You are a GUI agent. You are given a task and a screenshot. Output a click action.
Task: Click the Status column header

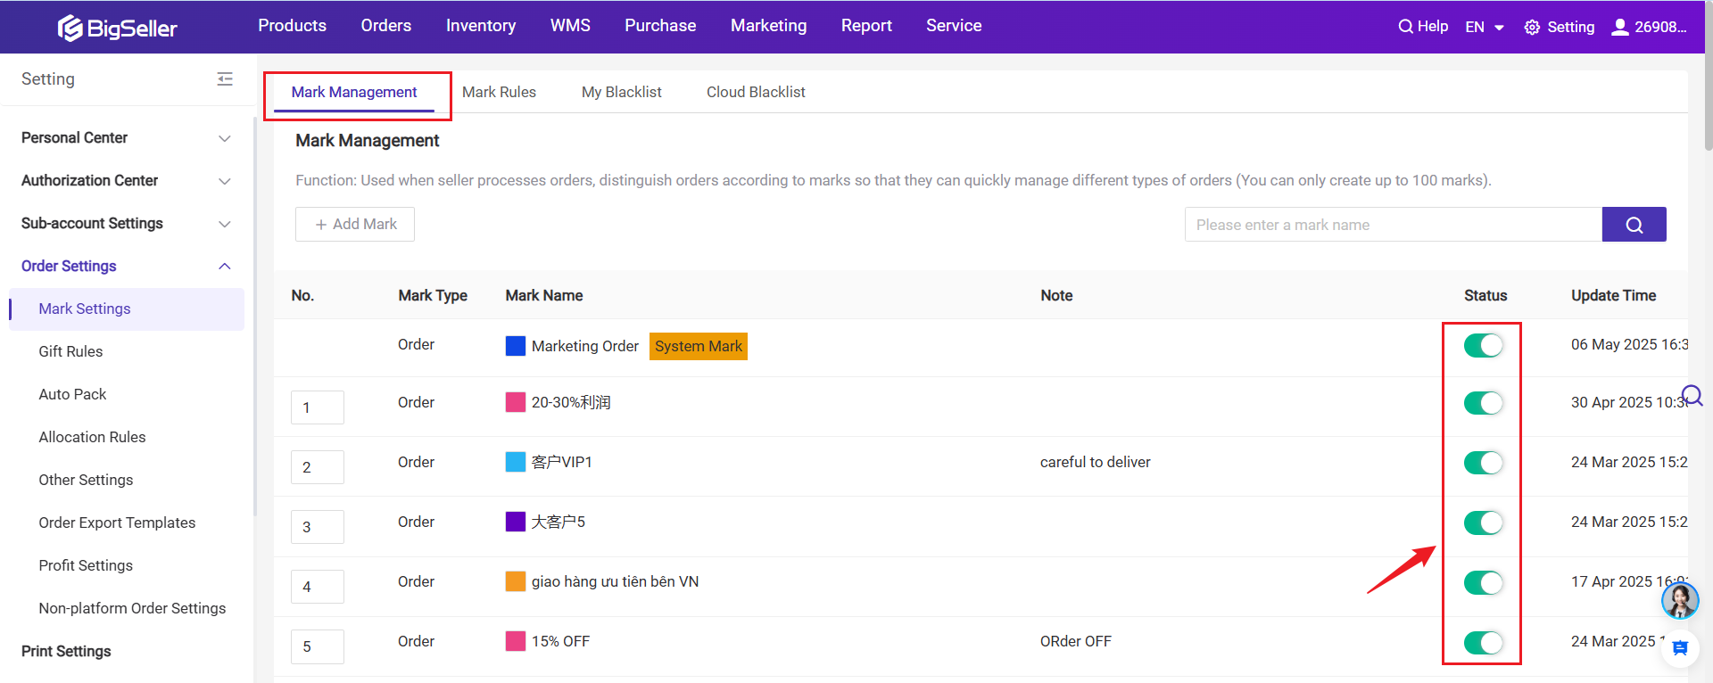1485,296
